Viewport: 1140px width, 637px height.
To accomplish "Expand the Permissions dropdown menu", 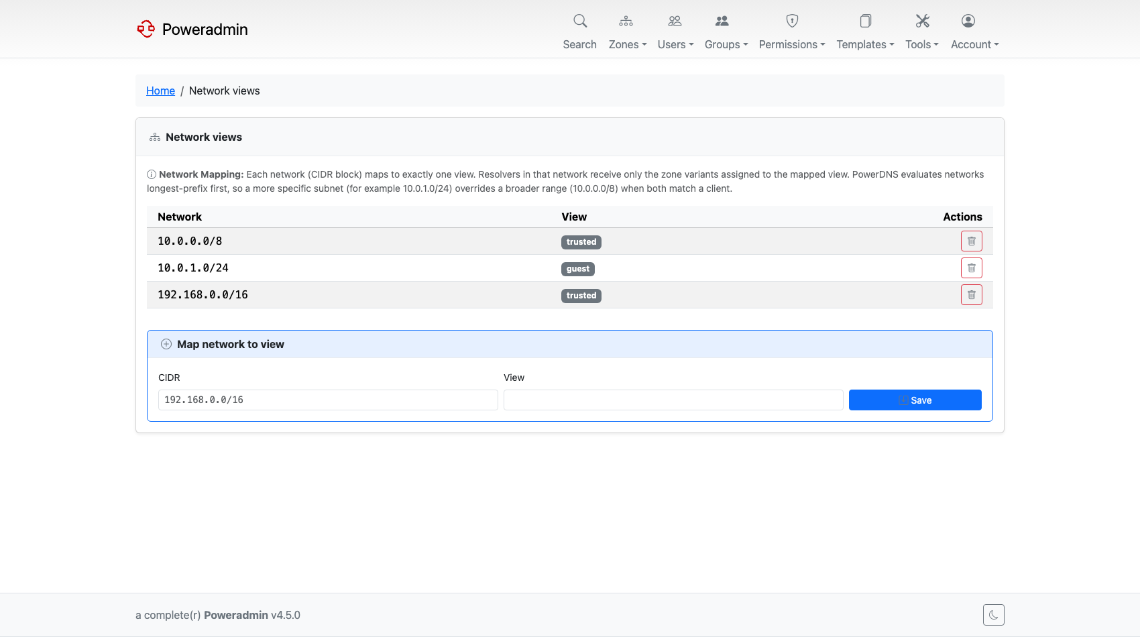I will pos(792,44).
